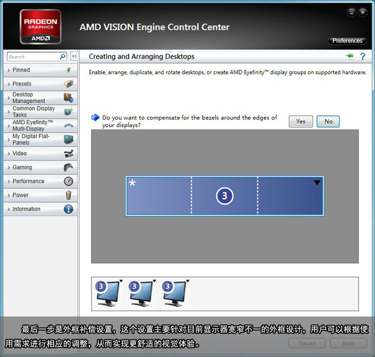The width and height of the screenshot is (375, 357).
Task: Click Yes to compensate for bezels
Action: click(301, 121)
